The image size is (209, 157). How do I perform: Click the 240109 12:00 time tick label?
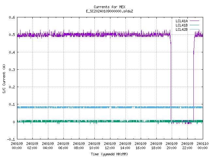110,146
